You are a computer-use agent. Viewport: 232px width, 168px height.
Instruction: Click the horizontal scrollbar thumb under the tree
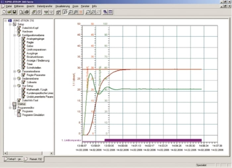point(25,153)
